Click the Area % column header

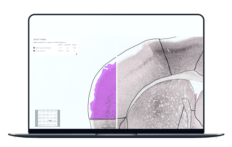(x=60, y=45)
